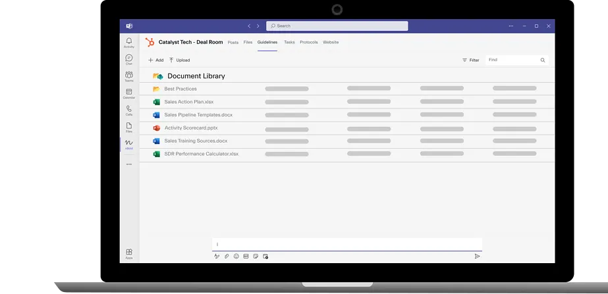Open settings and more ellipsis in title bar
This screenshot has height=294, width=608.
511,26
